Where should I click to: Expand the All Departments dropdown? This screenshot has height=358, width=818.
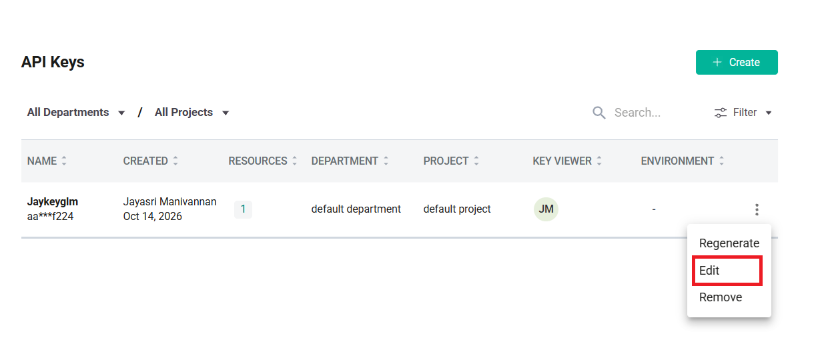coord(76,113)
